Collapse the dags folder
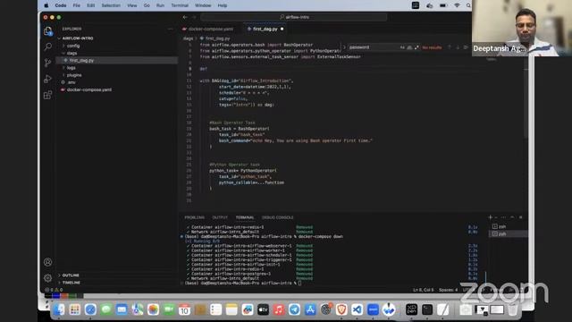The height and width of the screenshot is (322, 572). (x=71, y=53)
